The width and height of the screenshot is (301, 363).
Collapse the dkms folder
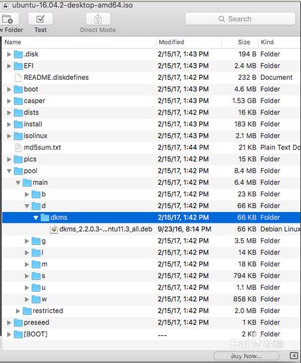tap(36, 217)
